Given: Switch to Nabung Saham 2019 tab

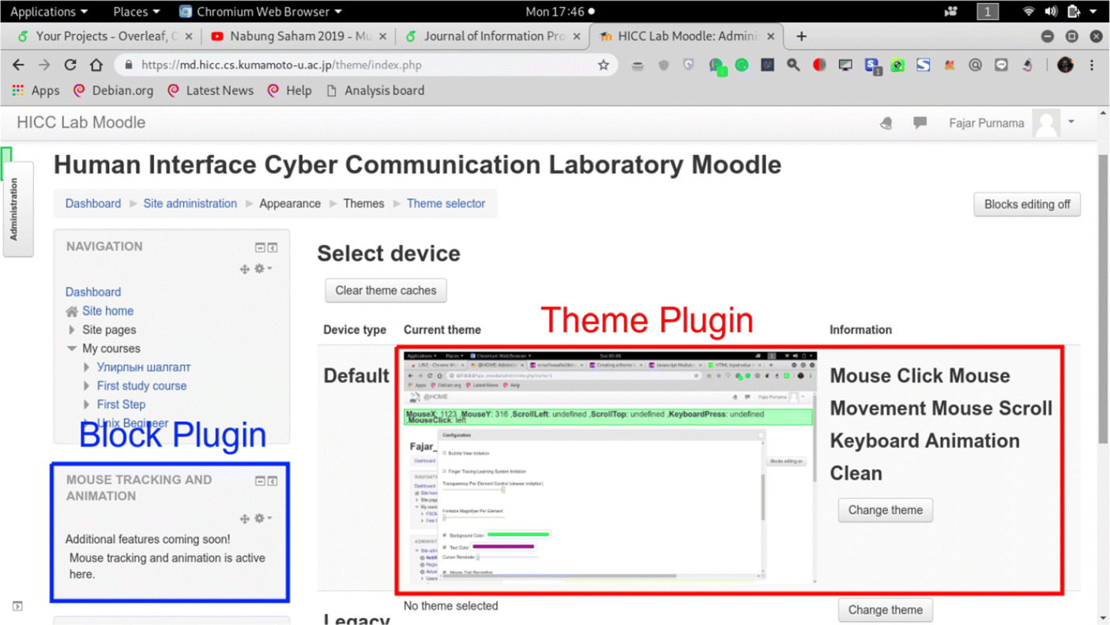Looking at the screenshot, I should coord(299,36).
